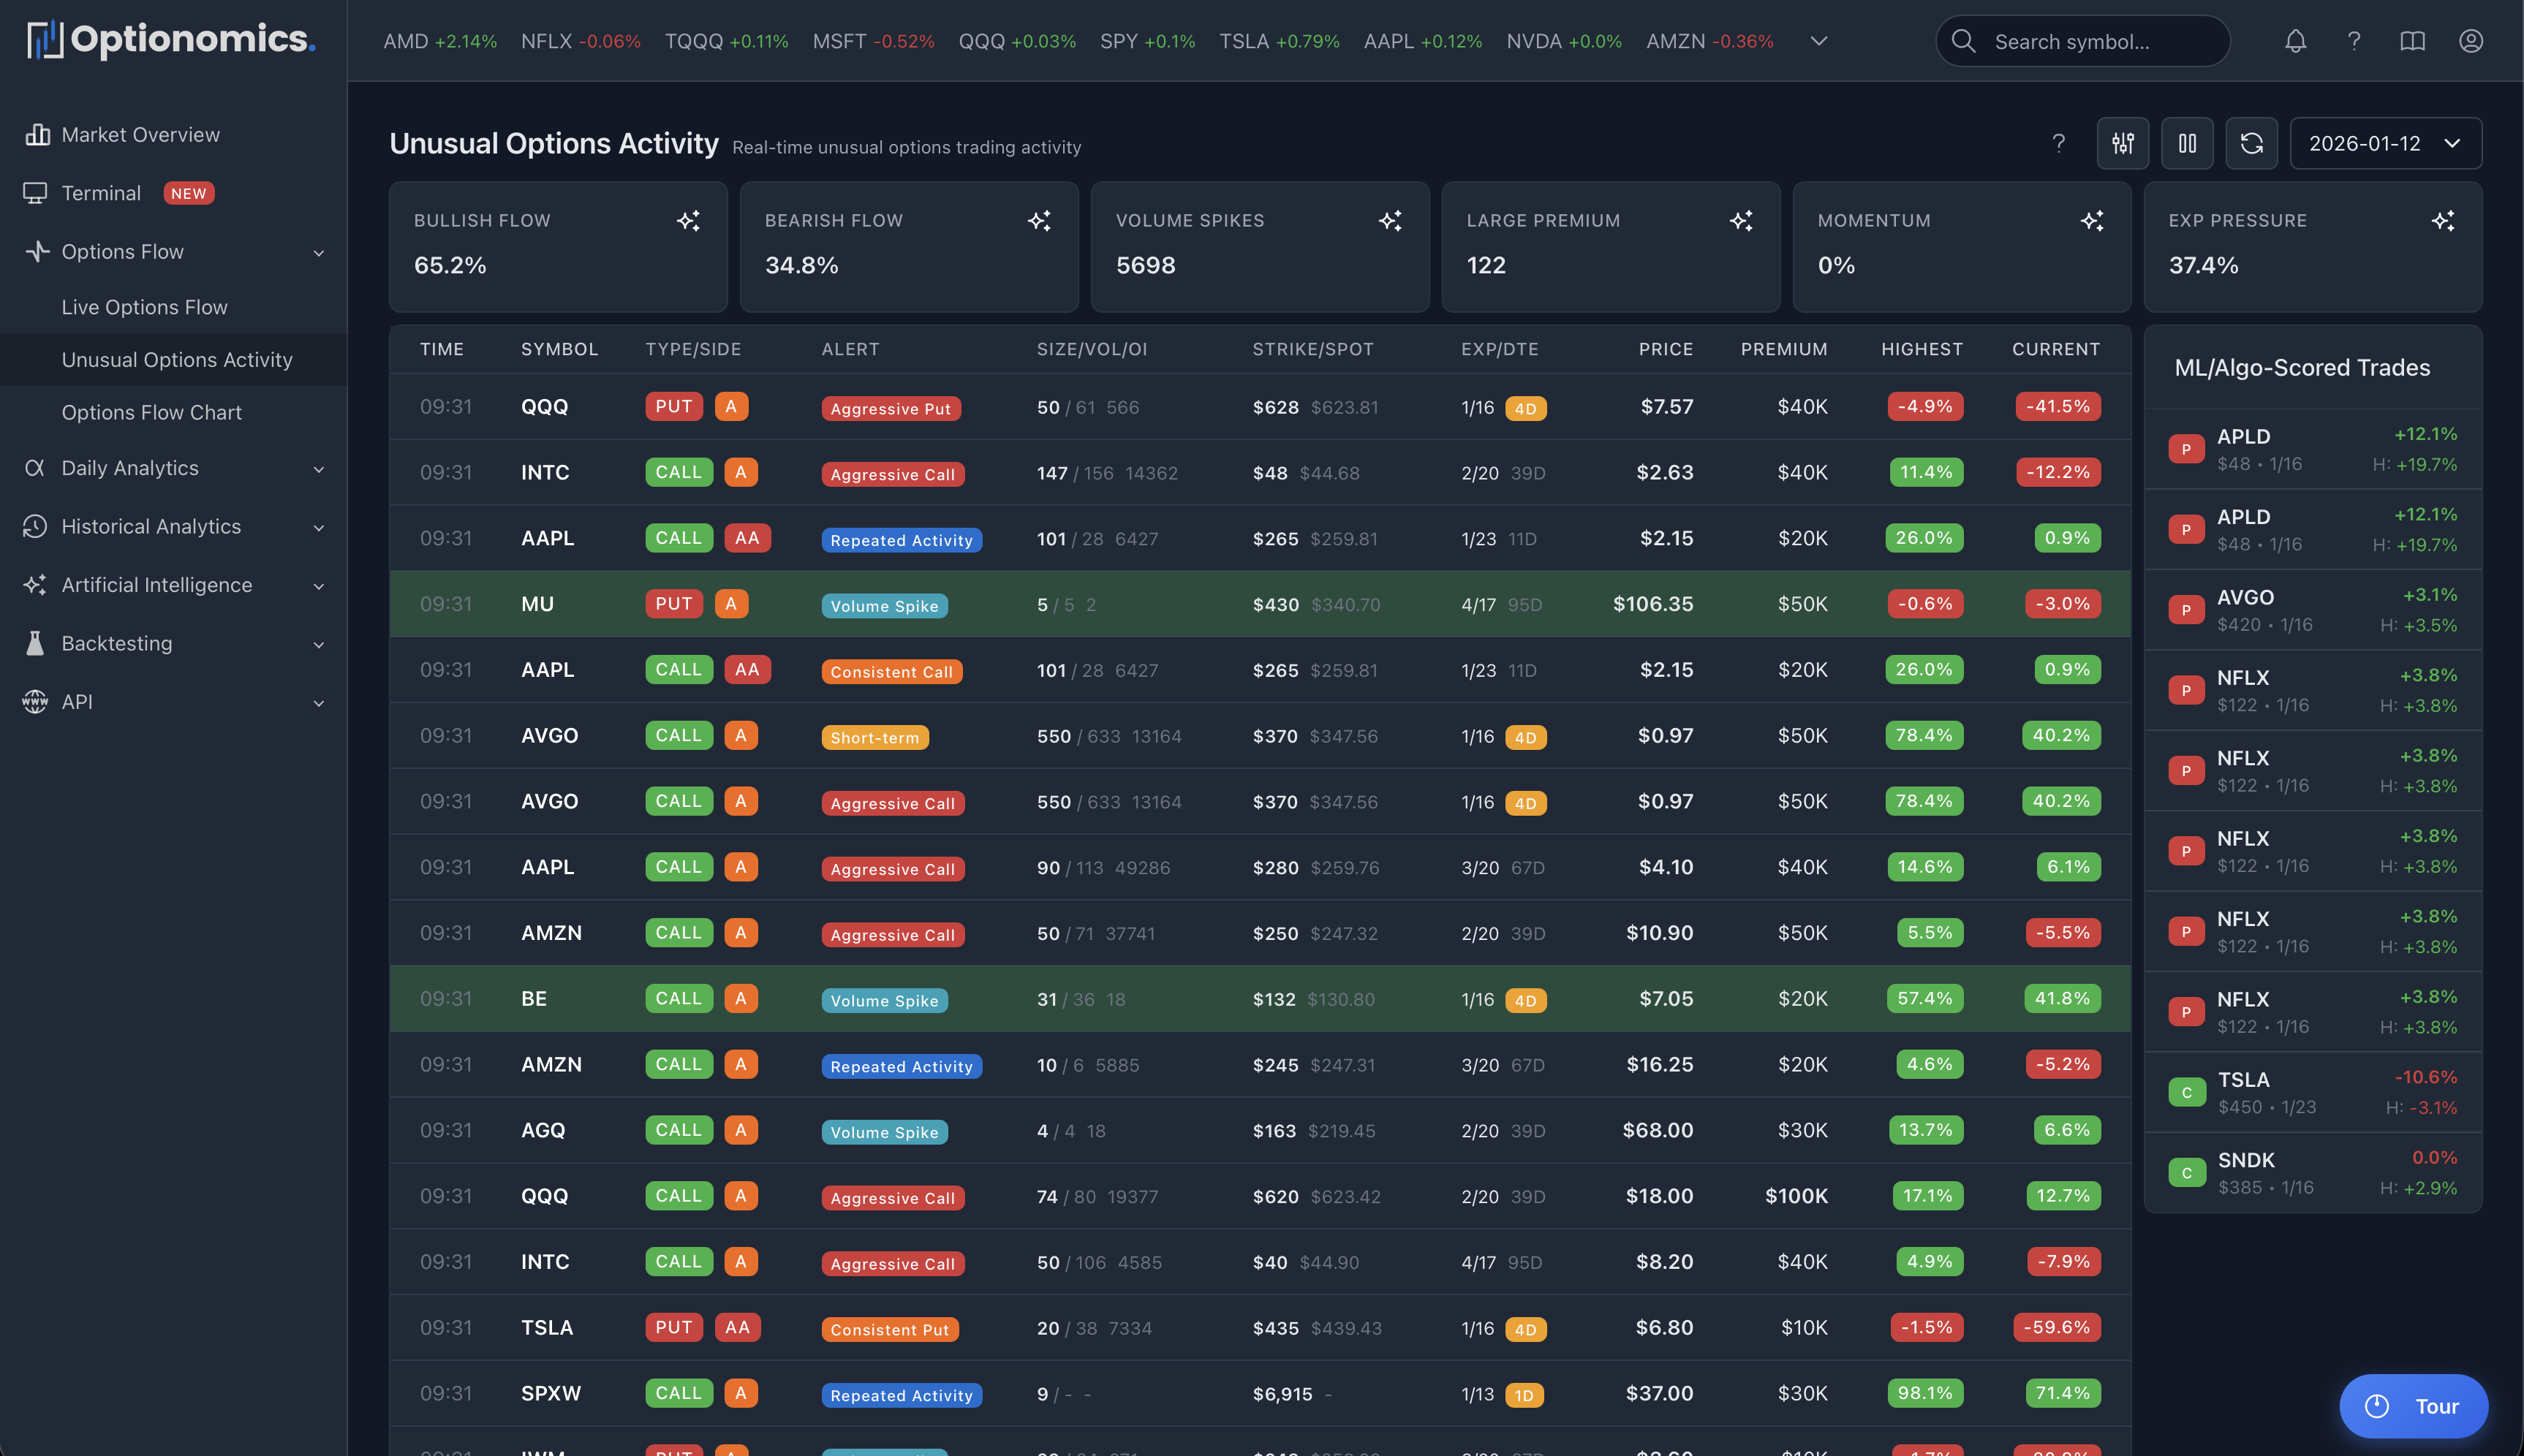The width and height of the screenshot is (2524, 1456).
Task: Select the Artificial Intelligence sidebar icon
Action: coord(36,585)
